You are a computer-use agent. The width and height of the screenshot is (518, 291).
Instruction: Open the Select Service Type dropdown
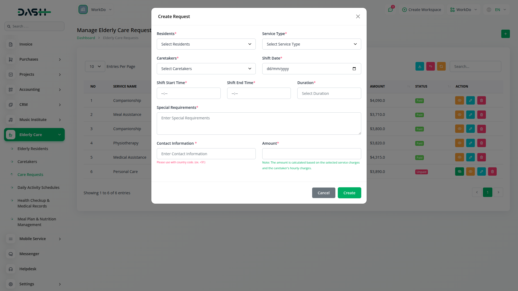tap(311, 44)
